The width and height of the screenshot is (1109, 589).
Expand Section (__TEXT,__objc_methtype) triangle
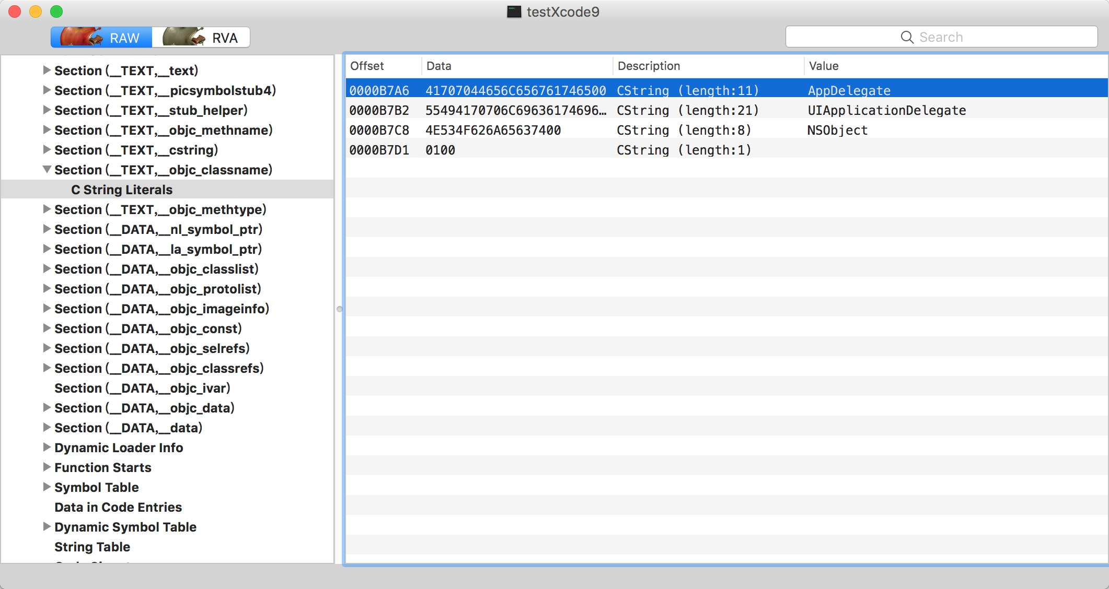pos(47,209)
